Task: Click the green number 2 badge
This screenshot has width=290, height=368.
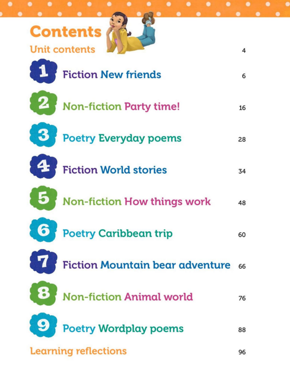Action: click(44, 103)
